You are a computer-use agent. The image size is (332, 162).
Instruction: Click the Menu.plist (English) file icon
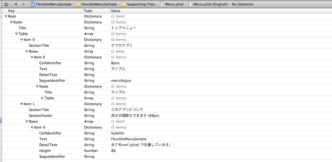click(x=190, y=4)
